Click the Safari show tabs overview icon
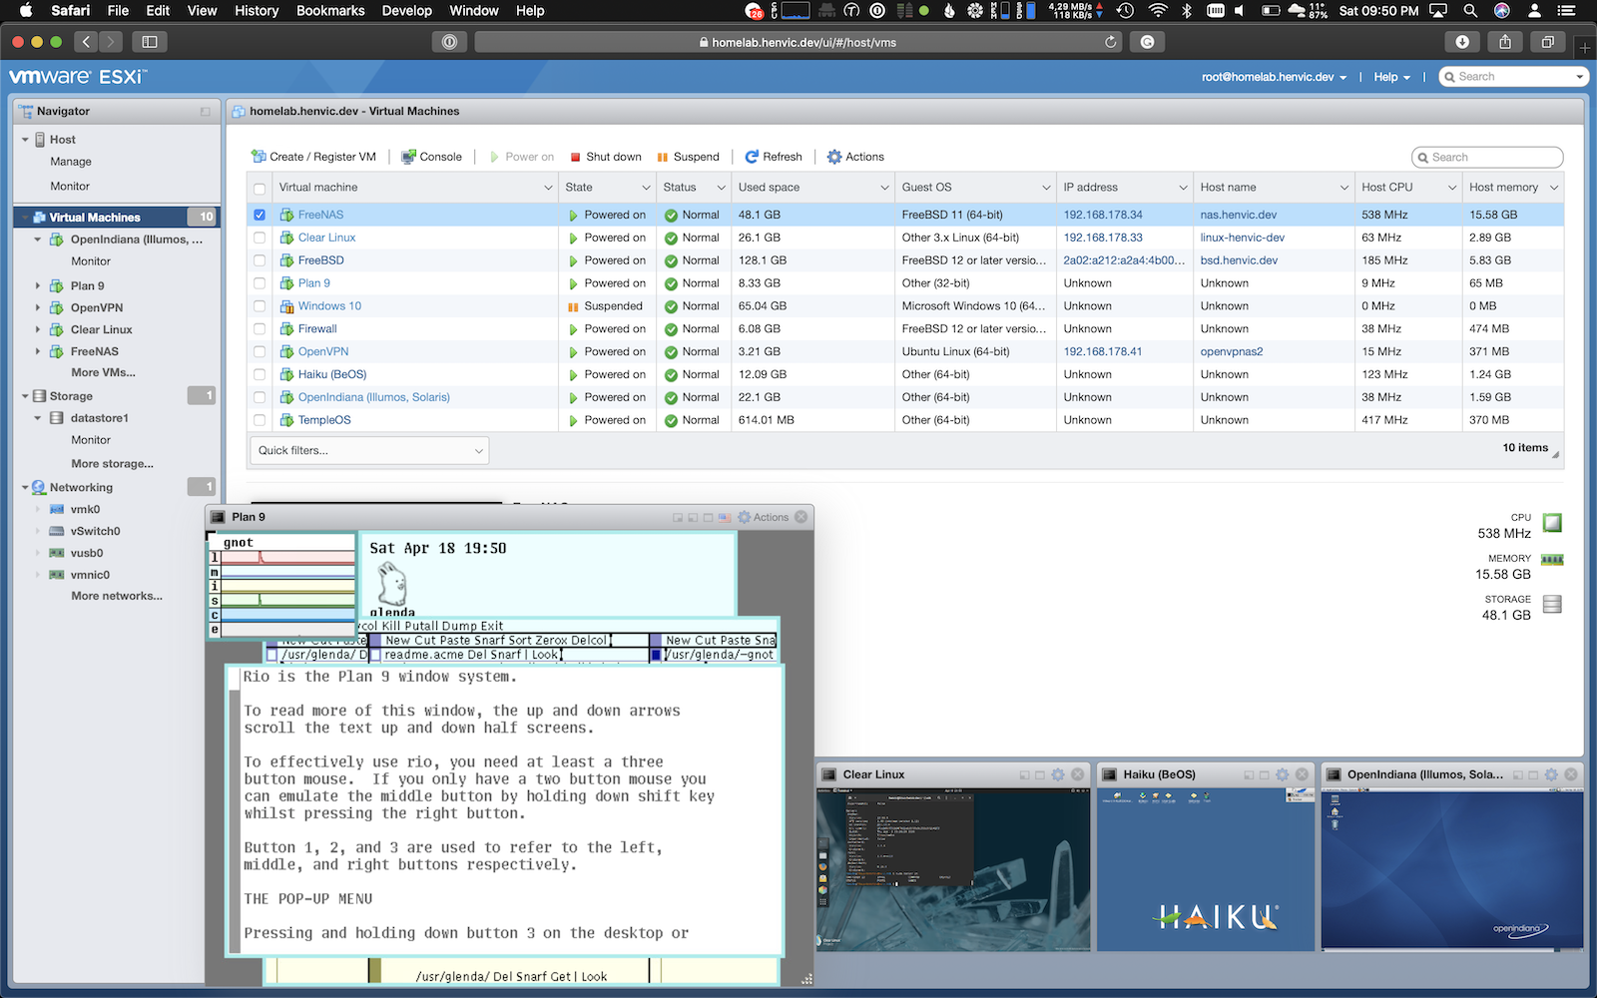Viewport: 1597px width, 998px height. [x=1548, y=42]
